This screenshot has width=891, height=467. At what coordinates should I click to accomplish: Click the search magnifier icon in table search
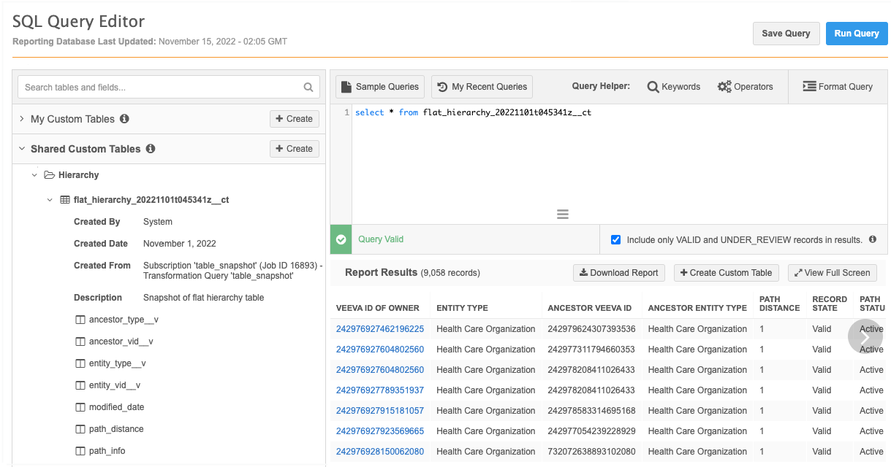coord(308,88)
